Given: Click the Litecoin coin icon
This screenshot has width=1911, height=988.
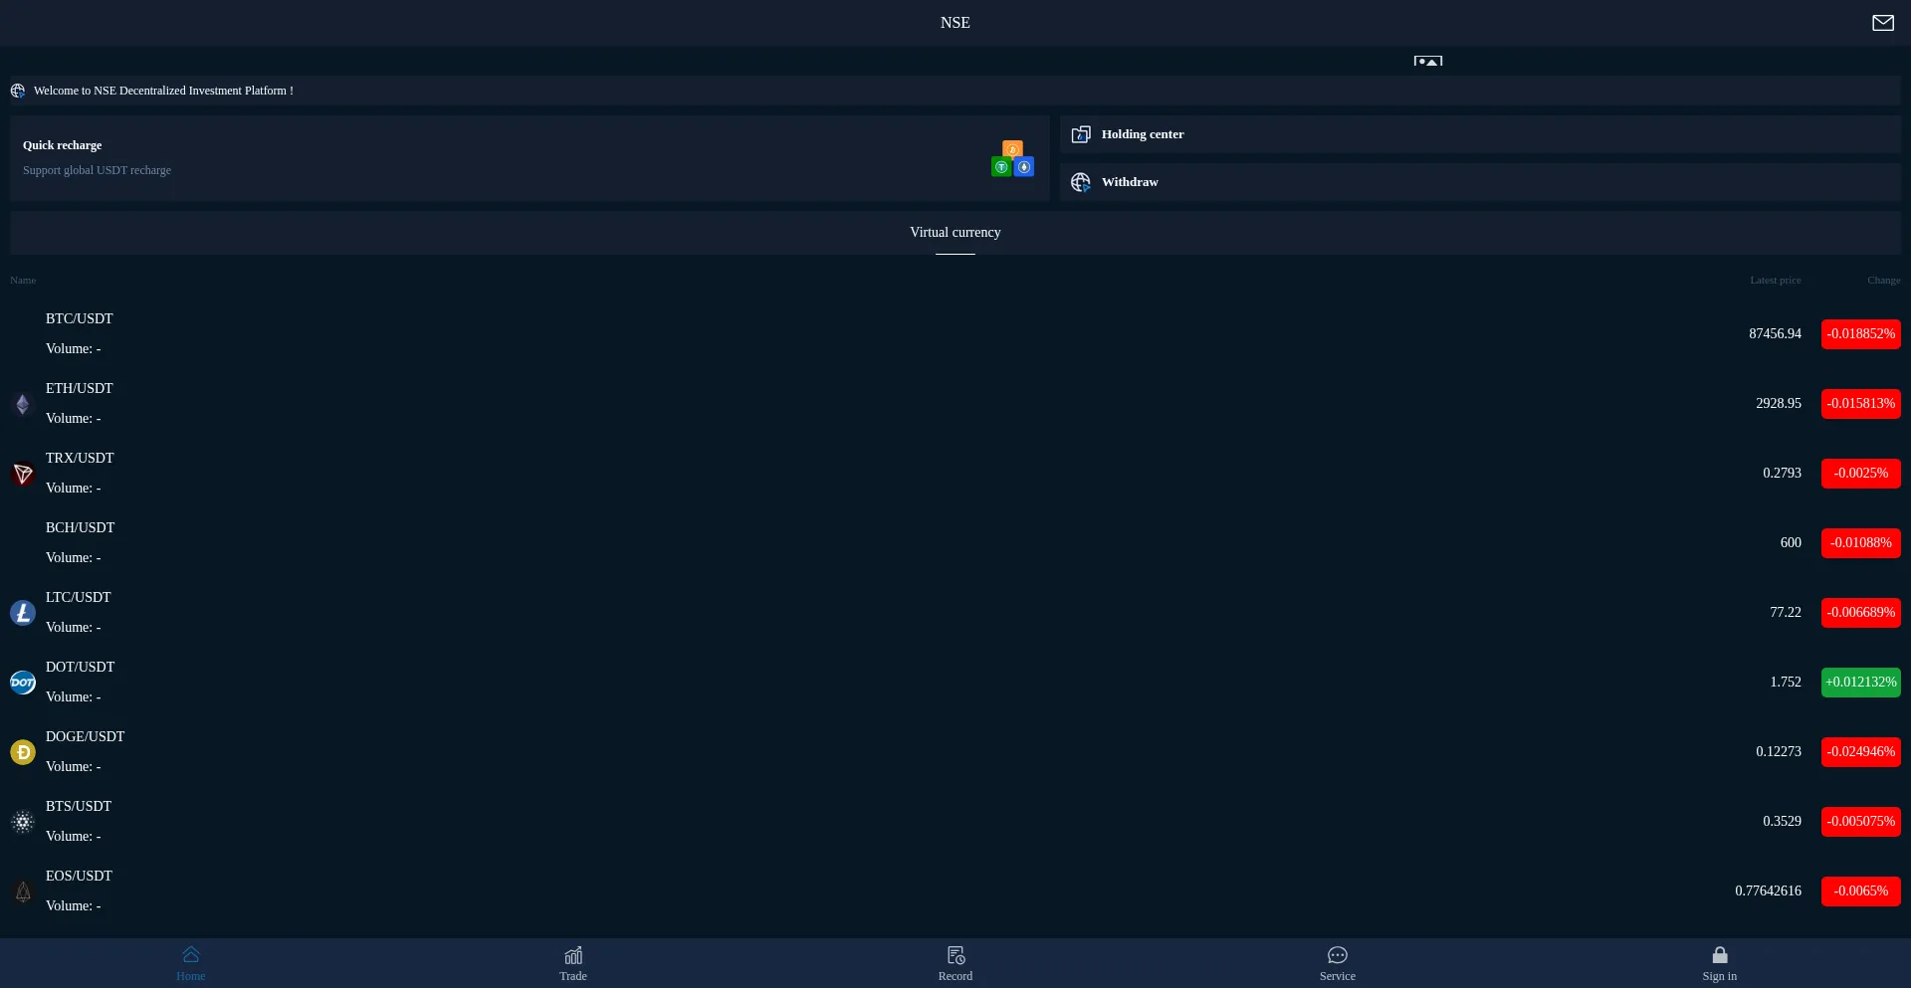Looking at the screenshot, I should coord(23,613).
